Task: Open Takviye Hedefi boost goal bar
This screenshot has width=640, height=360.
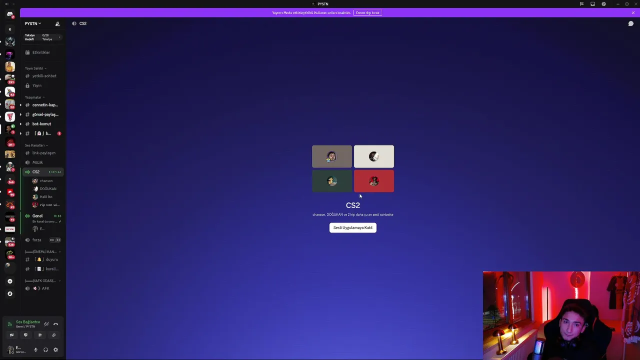Action: click(x=43, y=37)
